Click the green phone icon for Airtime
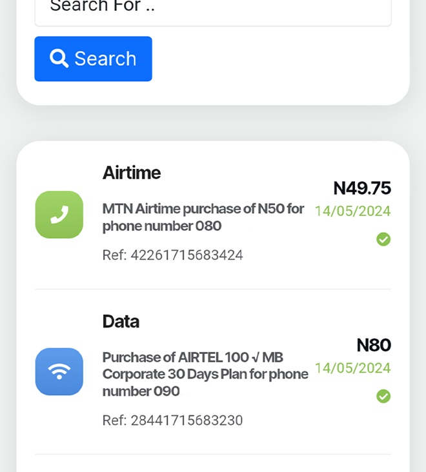 click(59, 215)
